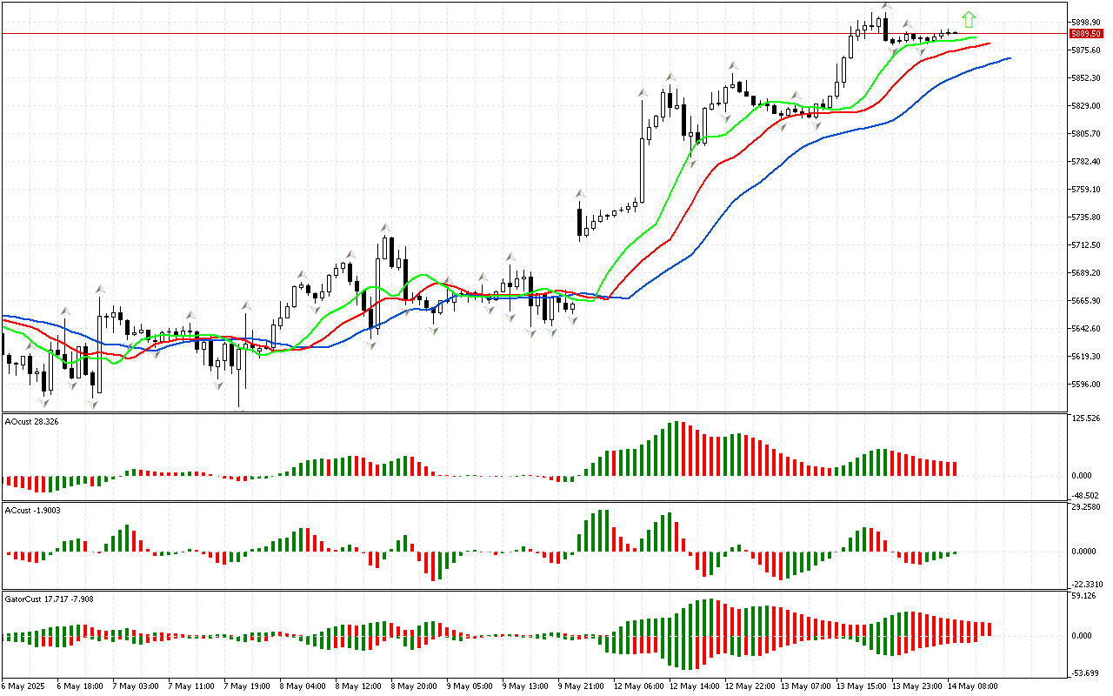Screen dimensions: 1113x696
Task: Click the green up arrow signal icon
Action: [x=969, y=19]
